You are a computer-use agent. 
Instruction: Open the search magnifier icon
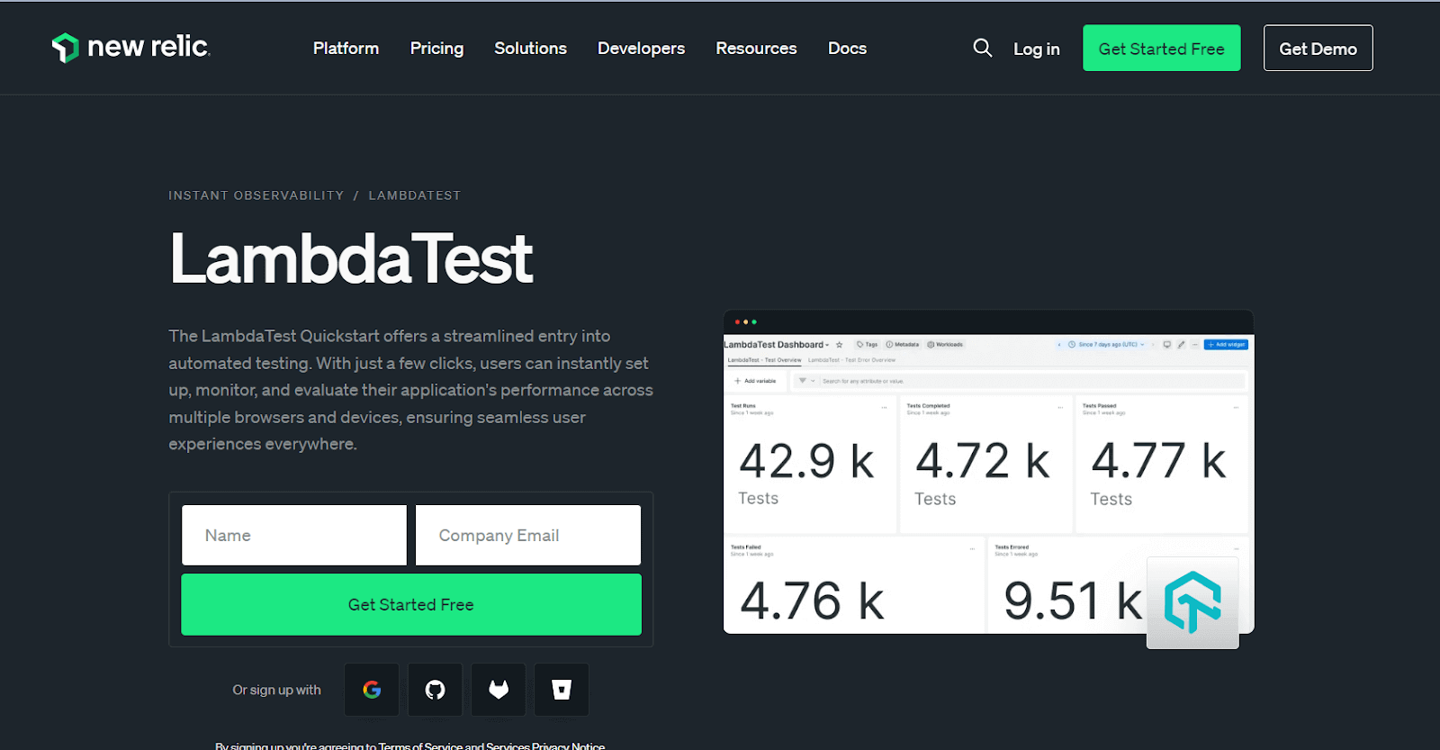click(983, 48)
